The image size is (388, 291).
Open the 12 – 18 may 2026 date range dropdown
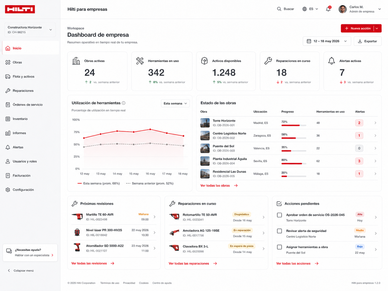tap(327, 41)
